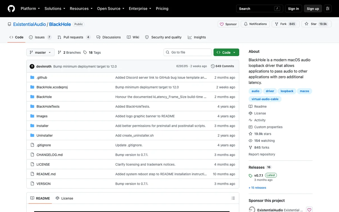Open the README.md file
This screenshot has height=212, width=339.
click(x=46, y=174)
